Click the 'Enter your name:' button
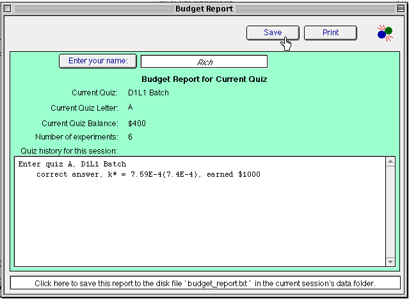409x299 pixels. [x=98, y=61]
